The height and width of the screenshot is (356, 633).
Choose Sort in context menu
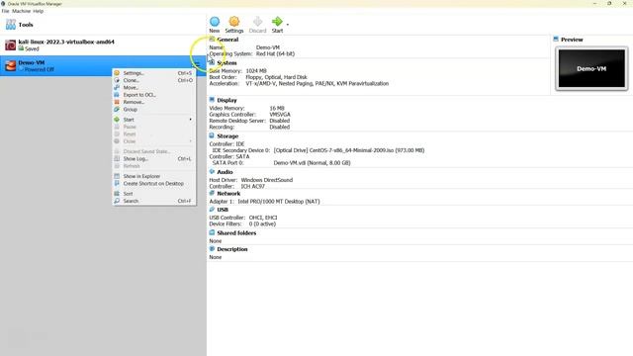(154, 194)
